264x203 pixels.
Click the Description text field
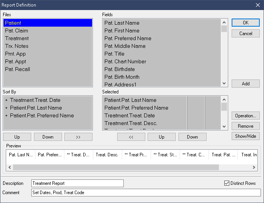tap(77, 183)
